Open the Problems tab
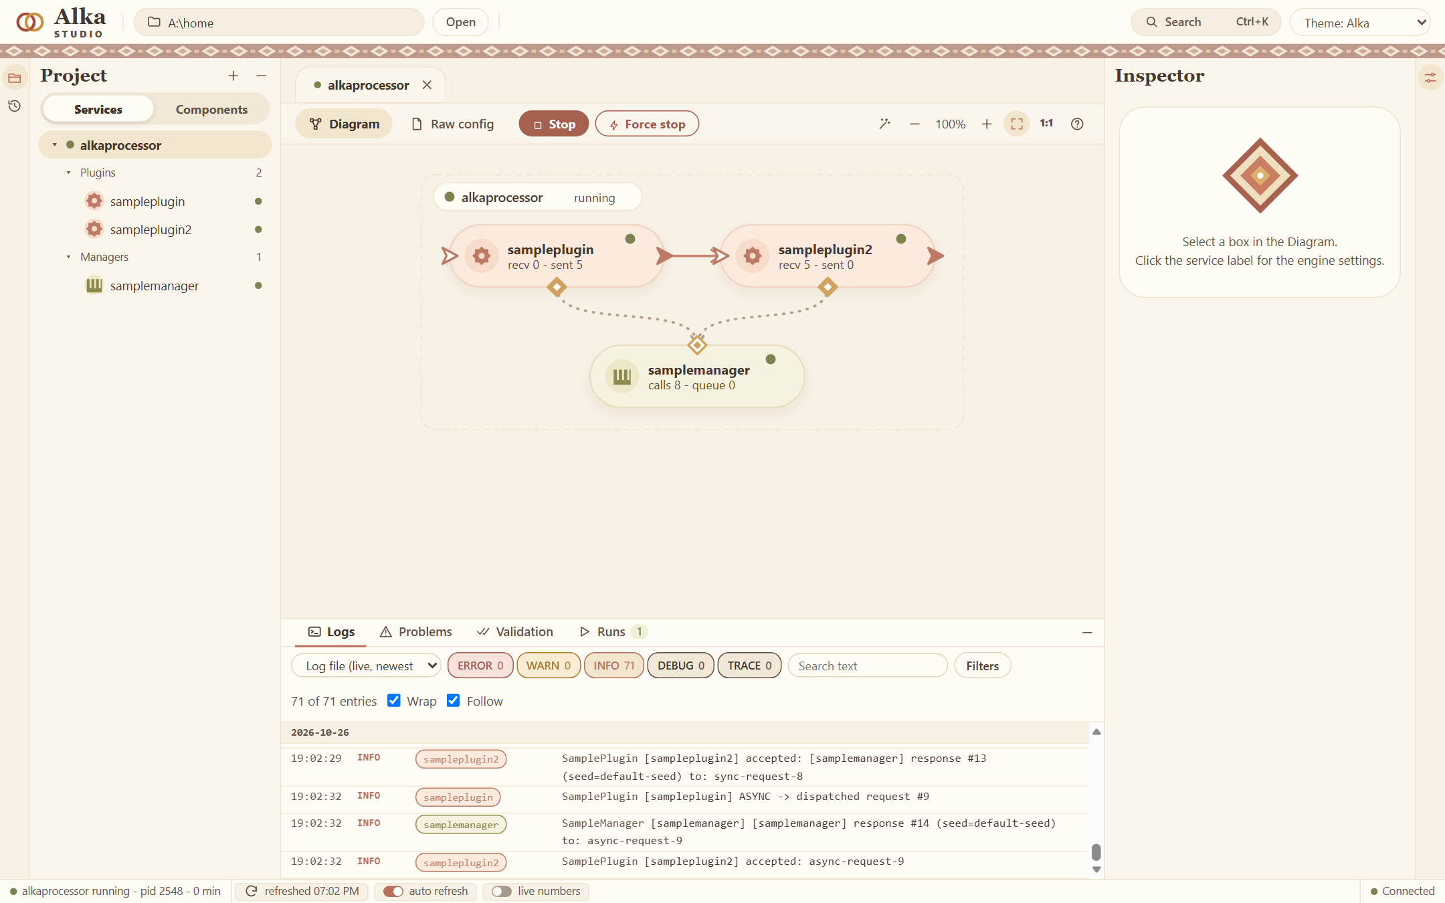This screenshot has width=1445, height=903. click(x=416, y=631)
